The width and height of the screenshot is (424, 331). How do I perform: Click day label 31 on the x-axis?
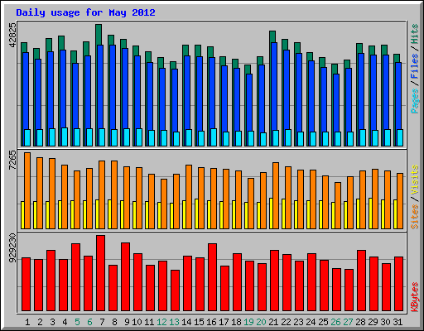[x=397, y=322]
